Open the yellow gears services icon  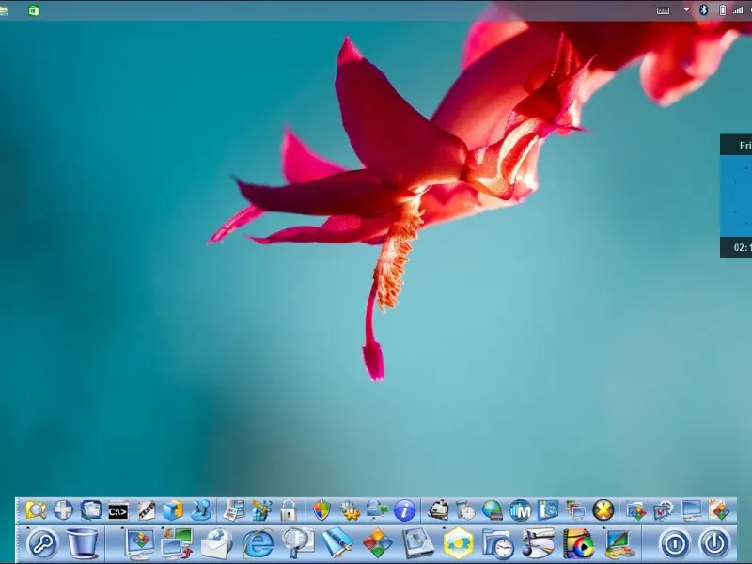coord(350,511)
